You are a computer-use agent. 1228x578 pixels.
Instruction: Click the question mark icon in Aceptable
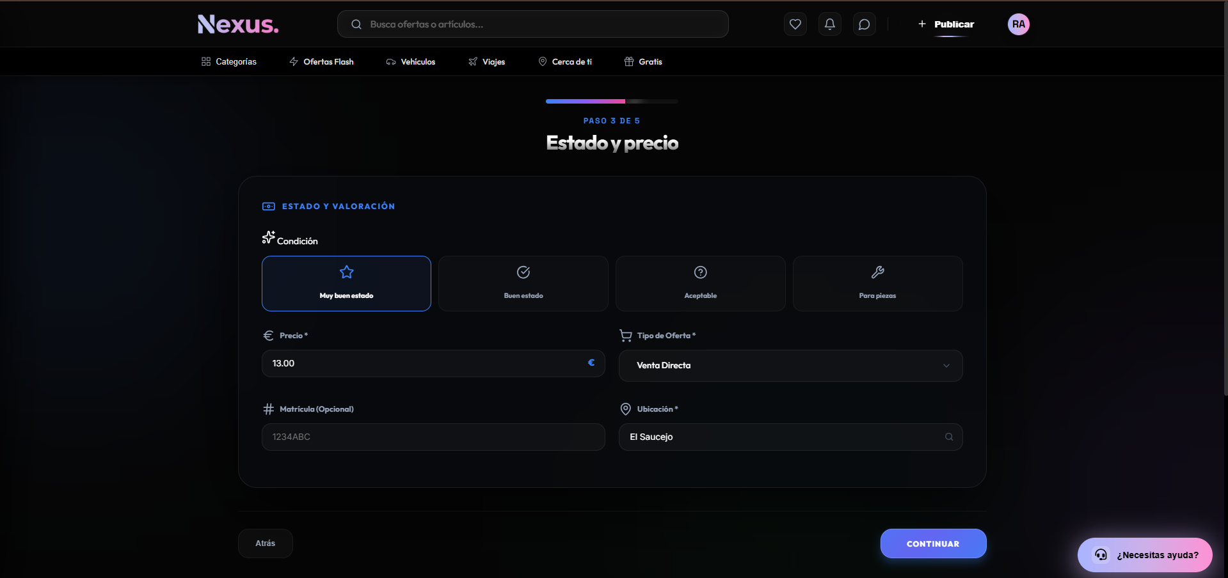click(x=701, y=272)
